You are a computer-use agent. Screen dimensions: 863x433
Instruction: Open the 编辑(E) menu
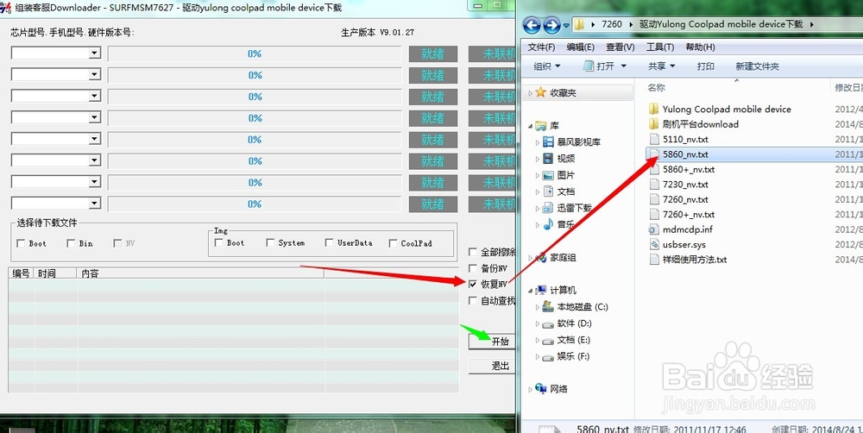click(581, 47)
